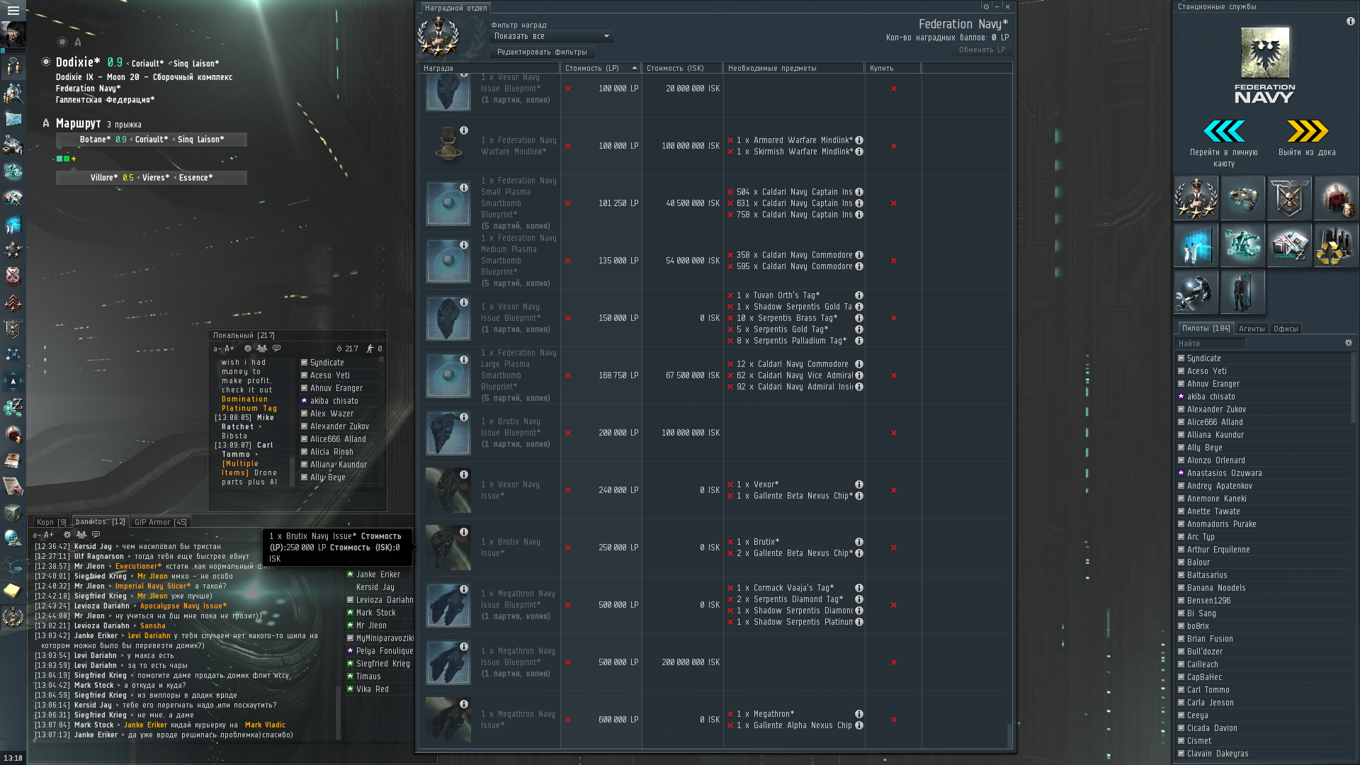Switch to Офисы tab

click(x=1286, y=329)
